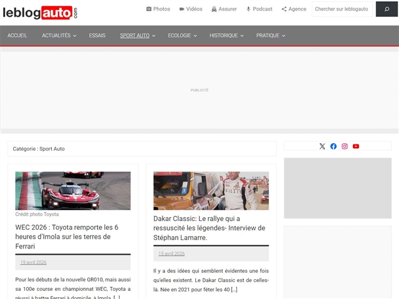Viewport: 399px width, 299px height.
Task: Open Vidéos via the video camera icon
Action: tap(181, 9)
